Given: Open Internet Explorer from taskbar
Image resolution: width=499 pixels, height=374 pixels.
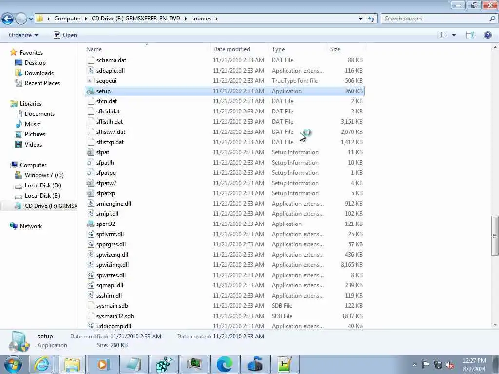Looking at the screenshot, I should pos(42,364).
